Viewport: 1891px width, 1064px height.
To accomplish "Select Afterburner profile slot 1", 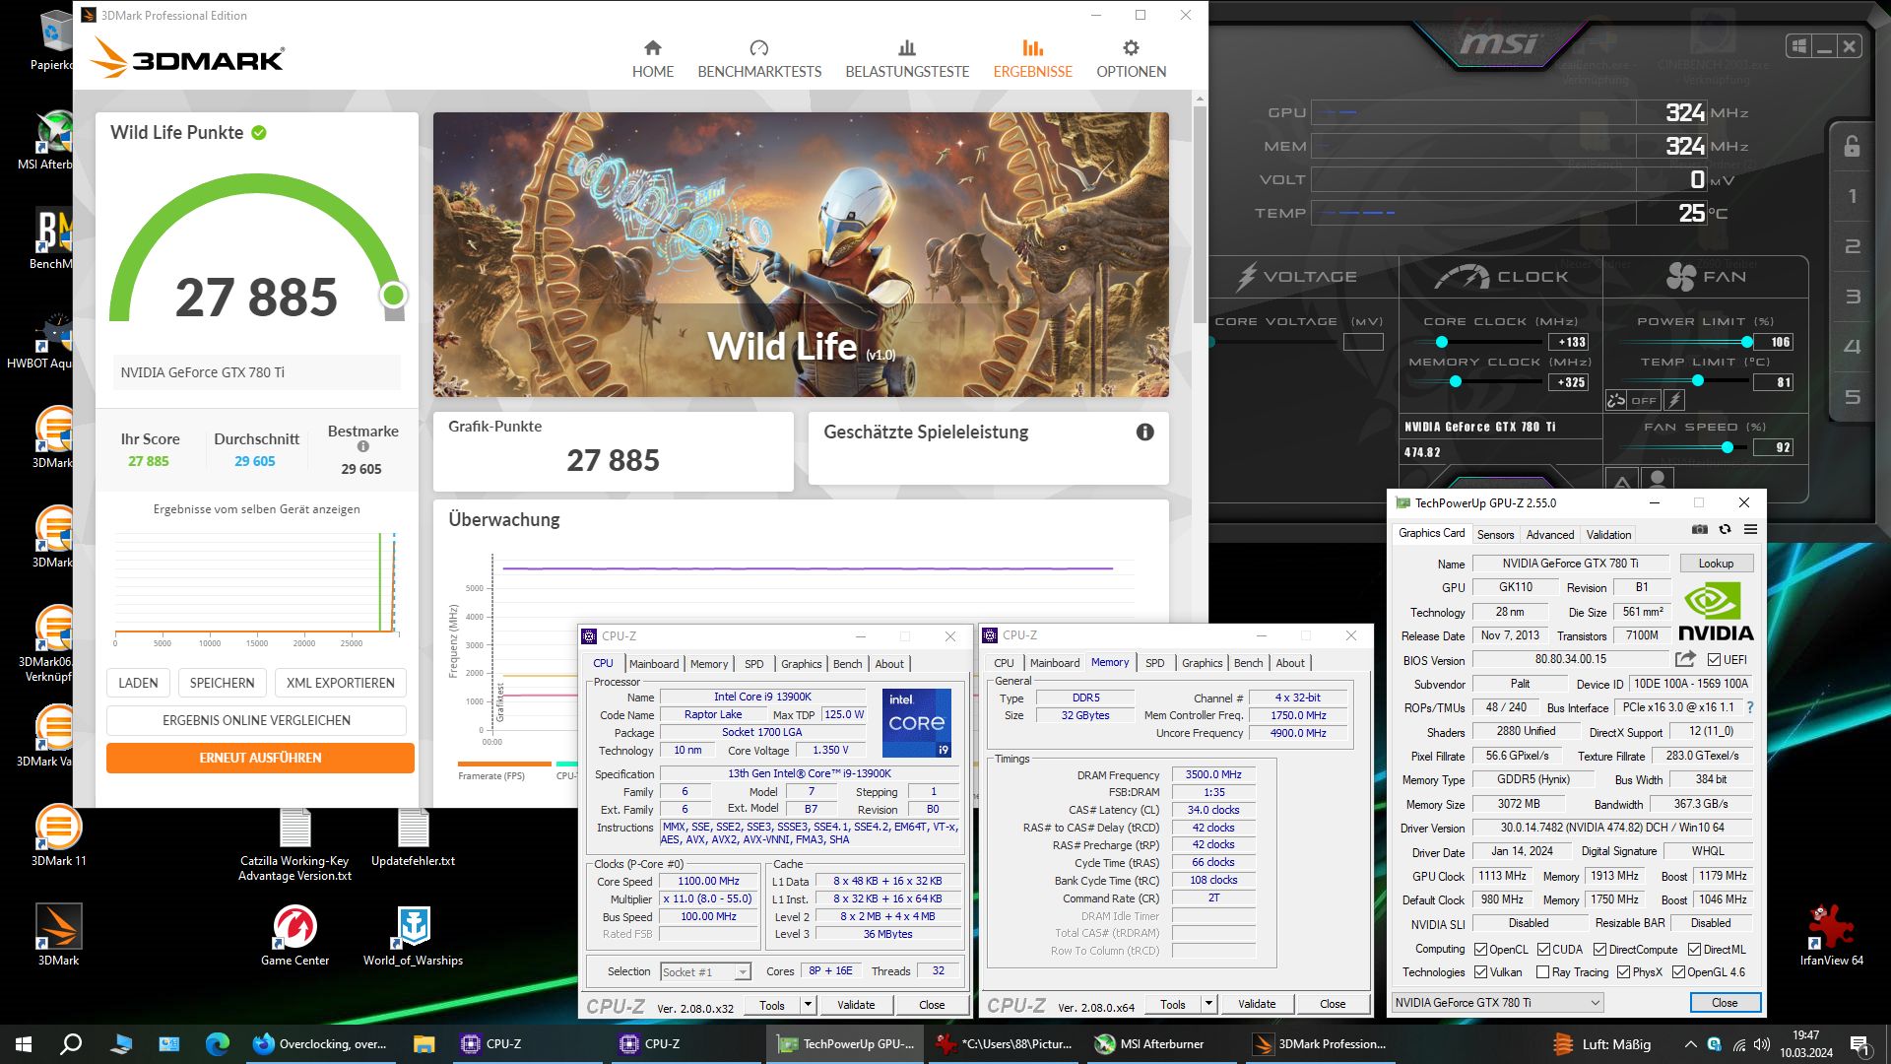I will pyautogui.click(x=1852, y=196).
